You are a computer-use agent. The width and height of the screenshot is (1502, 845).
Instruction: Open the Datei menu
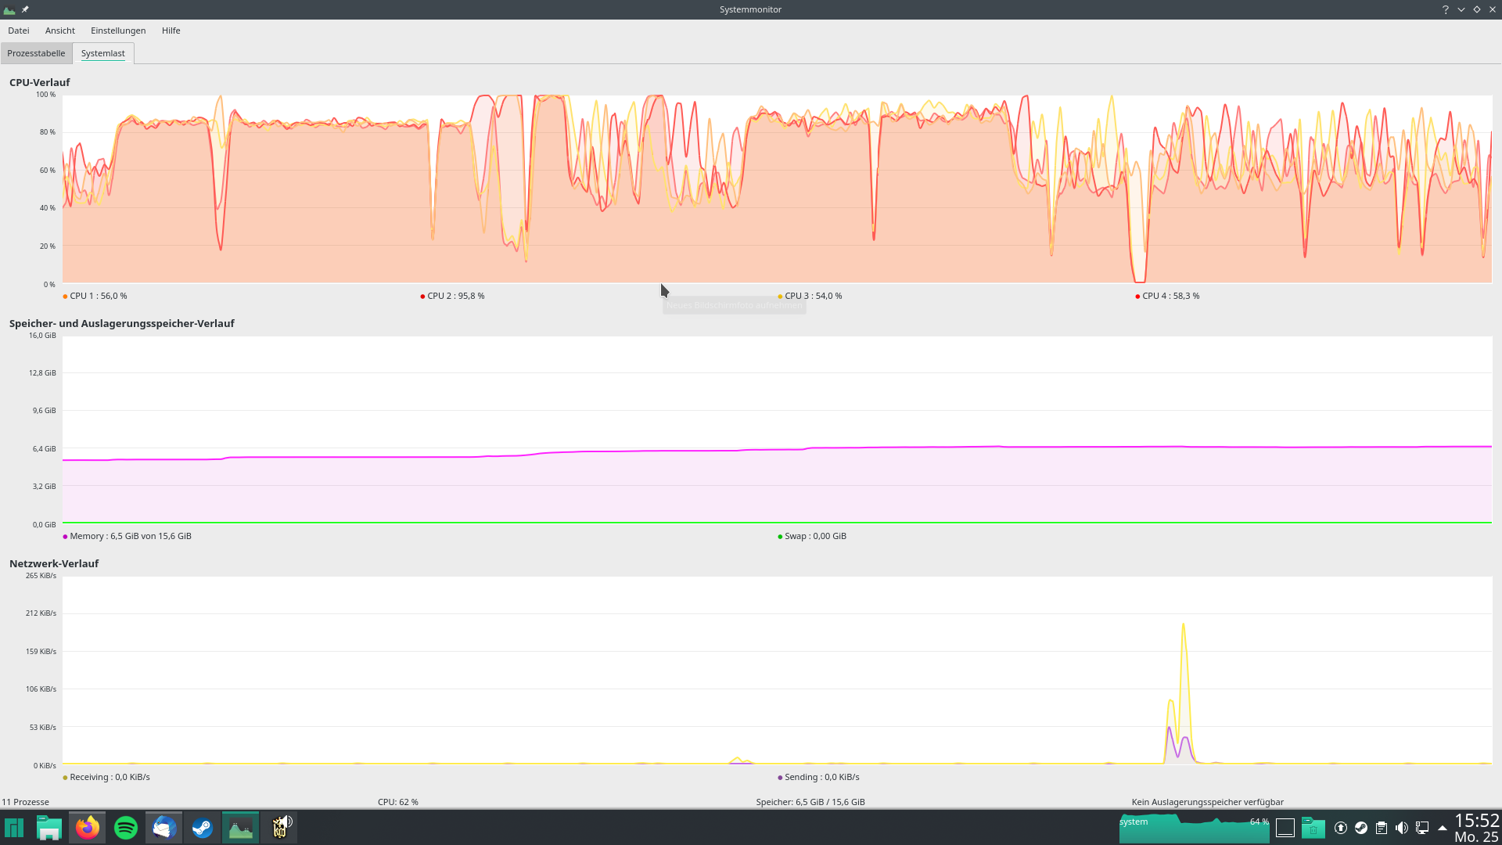coord(19,31)
